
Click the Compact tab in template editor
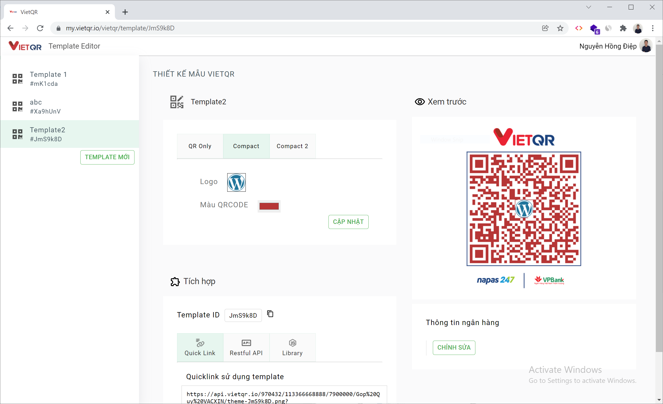point(246,146)
